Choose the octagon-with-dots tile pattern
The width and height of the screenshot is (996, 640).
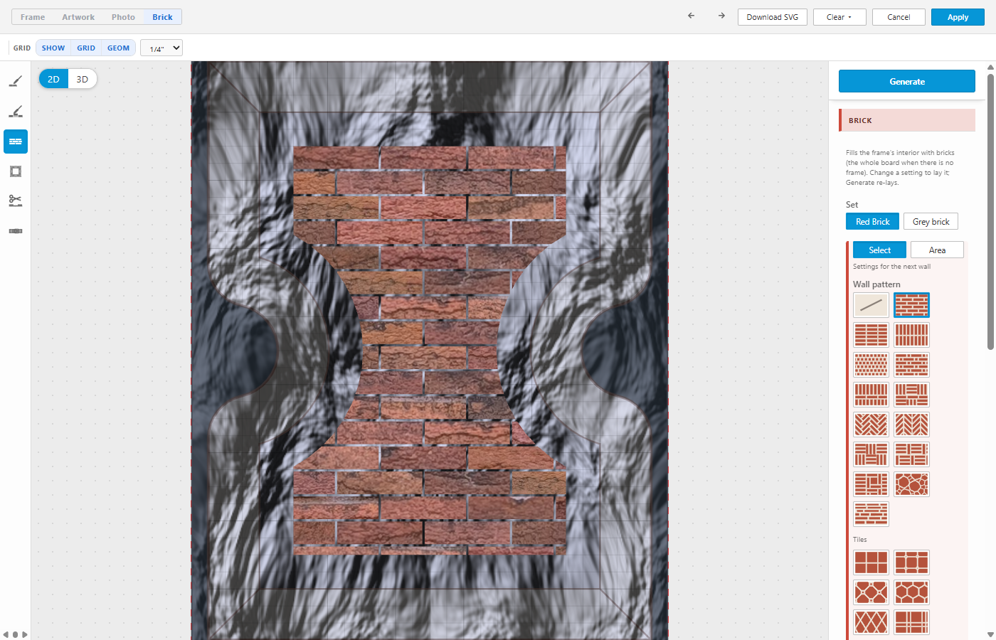[871, 592]
